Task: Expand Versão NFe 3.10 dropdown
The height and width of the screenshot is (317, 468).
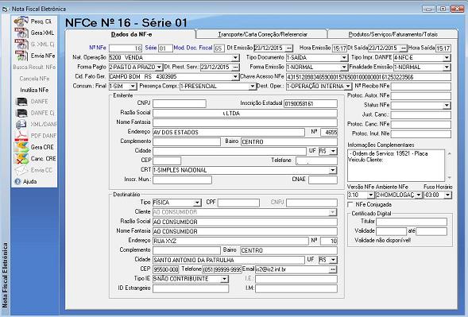Action: (370, 195)
